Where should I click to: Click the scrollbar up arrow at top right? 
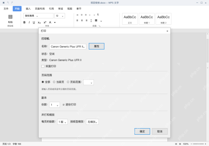pos(207,34)
